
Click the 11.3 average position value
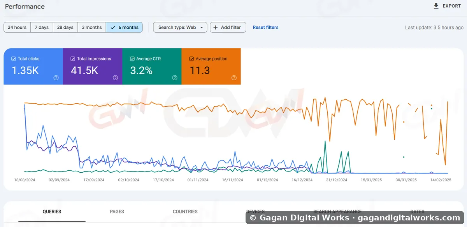[200, 71]
